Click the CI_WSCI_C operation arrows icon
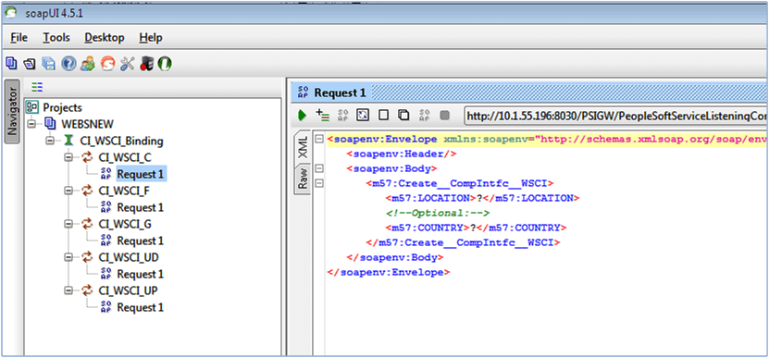769x358 pixels. tap(87, 157)
